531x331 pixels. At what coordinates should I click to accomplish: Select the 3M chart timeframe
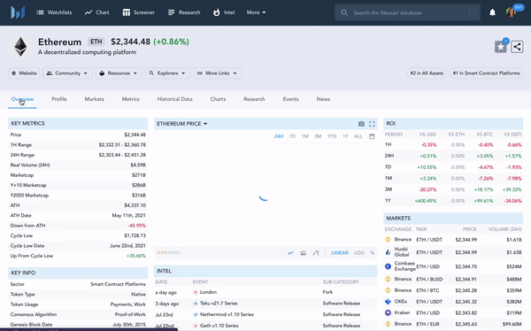coord(318,136)
